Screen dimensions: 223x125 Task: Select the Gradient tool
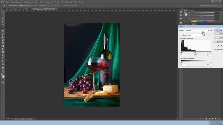(x=3, y=46)
